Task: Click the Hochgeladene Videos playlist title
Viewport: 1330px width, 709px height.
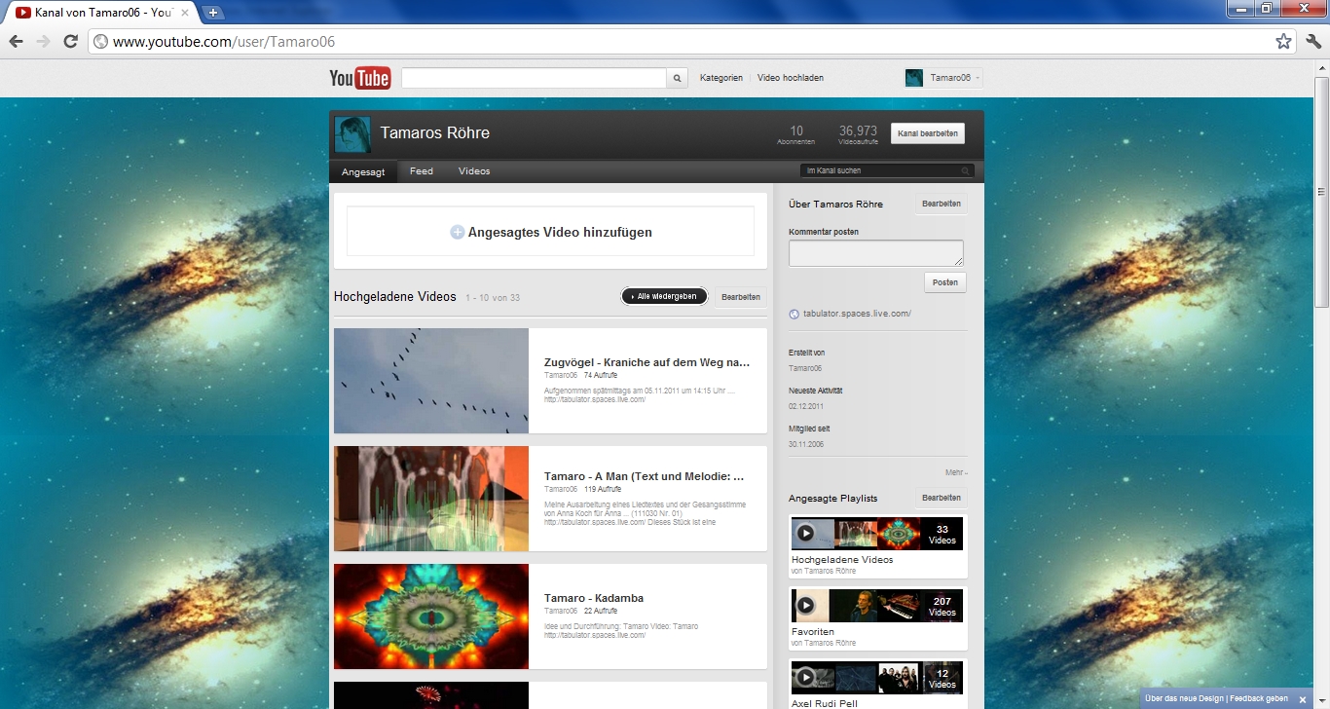Action: tap(842, 560)
